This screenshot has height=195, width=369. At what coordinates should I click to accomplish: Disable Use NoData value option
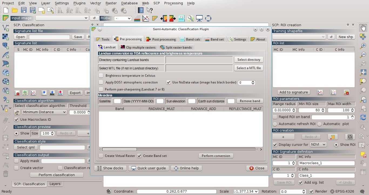(x=169, y=82)
